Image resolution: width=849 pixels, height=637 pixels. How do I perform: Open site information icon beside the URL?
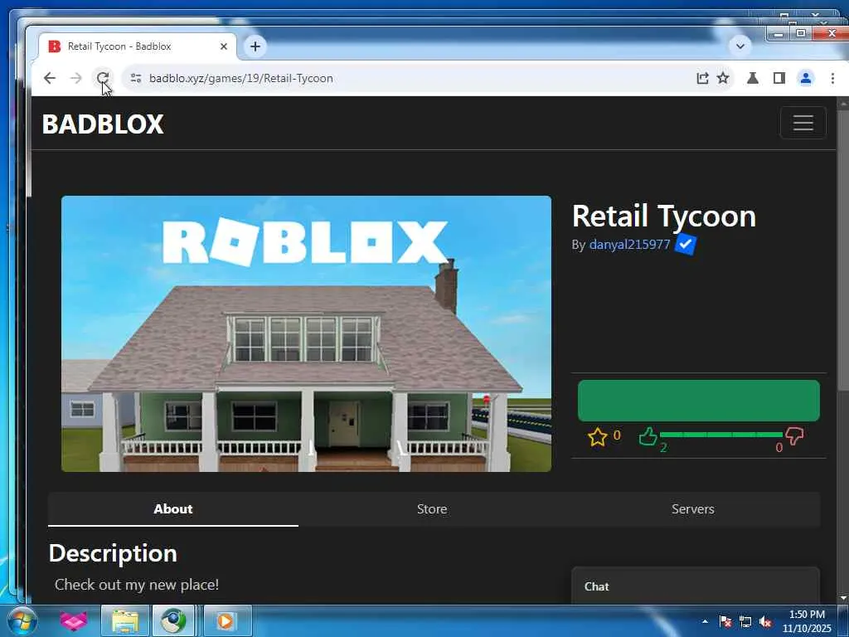(x=136, y=78)
